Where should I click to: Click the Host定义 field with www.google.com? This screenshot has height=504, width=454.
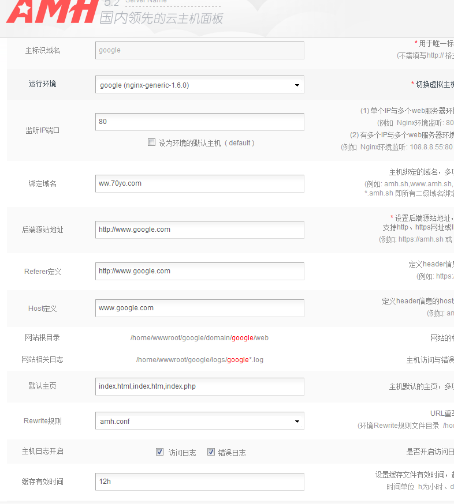click(199, 308)
